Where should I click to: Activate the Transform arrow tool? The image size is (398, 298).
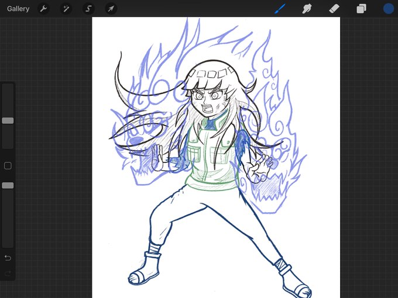point(111,9)
